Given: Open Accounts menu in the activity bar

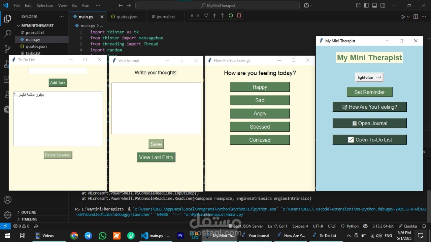Looking at the screenshot, I should 7,200.
